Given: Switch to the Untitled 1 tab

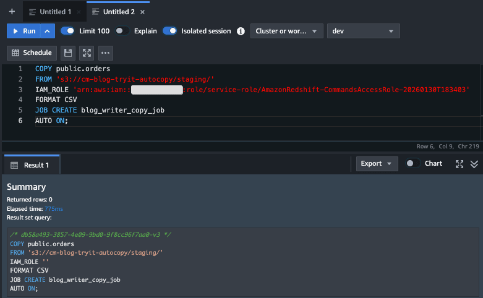Looking at the screenshot, I should tap(55, 12).
